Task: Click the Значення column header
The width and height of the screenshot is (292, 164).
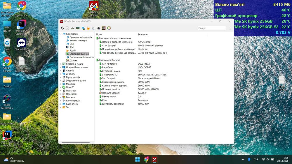Action: (x=143, y=35)
